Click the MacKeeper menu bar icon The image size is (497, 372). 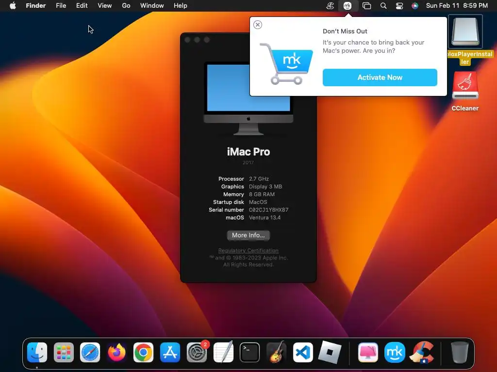coord(348,6)
